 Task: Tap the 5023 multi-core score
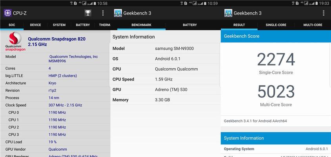click(x=276, y=92)
